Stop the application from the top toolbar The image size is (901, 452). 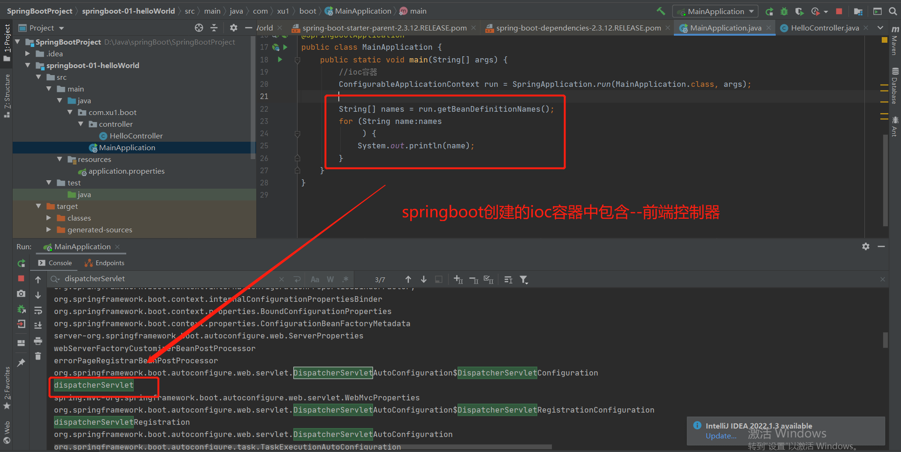[x=839, y=11]
